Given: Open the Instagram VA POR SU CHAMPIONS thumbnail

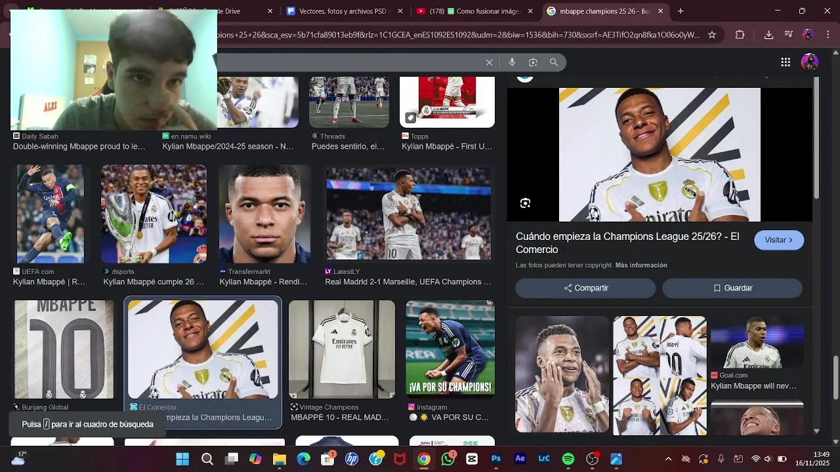Looking at the screenshot, I should [x=450, y=349].
